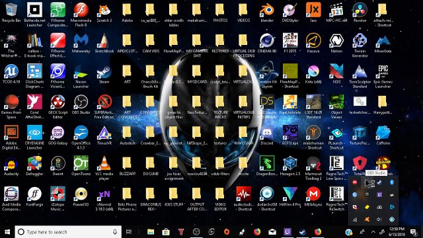Select the Defraggler desktop icon

(x=34, y=166)
